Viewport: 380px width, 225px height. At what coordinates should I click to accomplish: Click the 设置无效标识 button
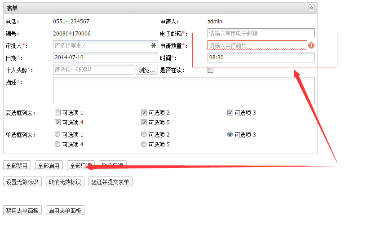(22, 182)
